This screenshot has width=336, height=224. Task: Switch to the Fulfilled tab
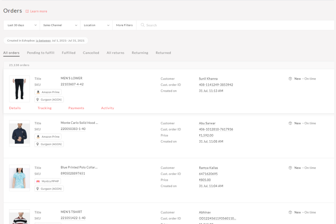(x=68, y=53)
